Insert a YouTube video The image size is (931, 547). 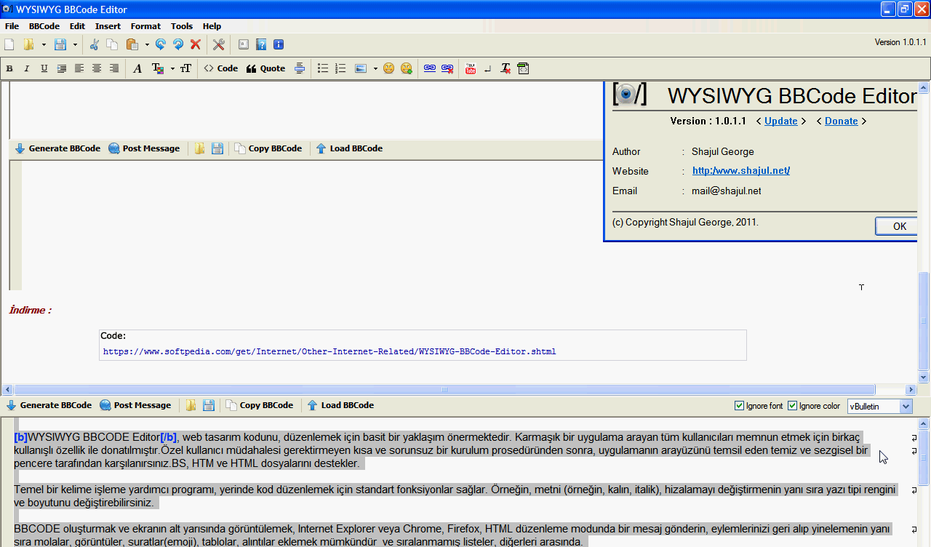point(471,69)
